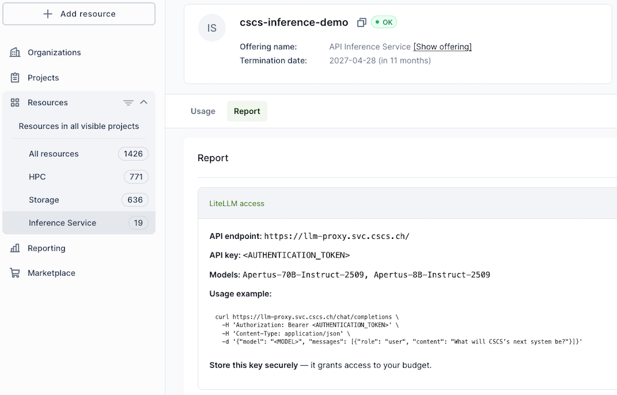The image size is (617, 395).
Task: Click Apertus-8B-Instruct-2509 model name
Action: 432,274
